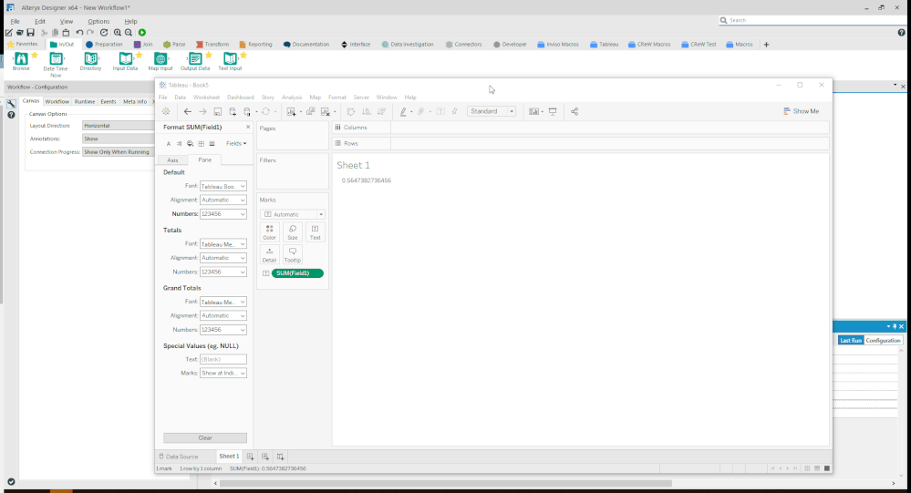Screen dimensions: 911x493
Task: Click the Tableau forward arrow in toolbar
Action: [x=202, y=111]
